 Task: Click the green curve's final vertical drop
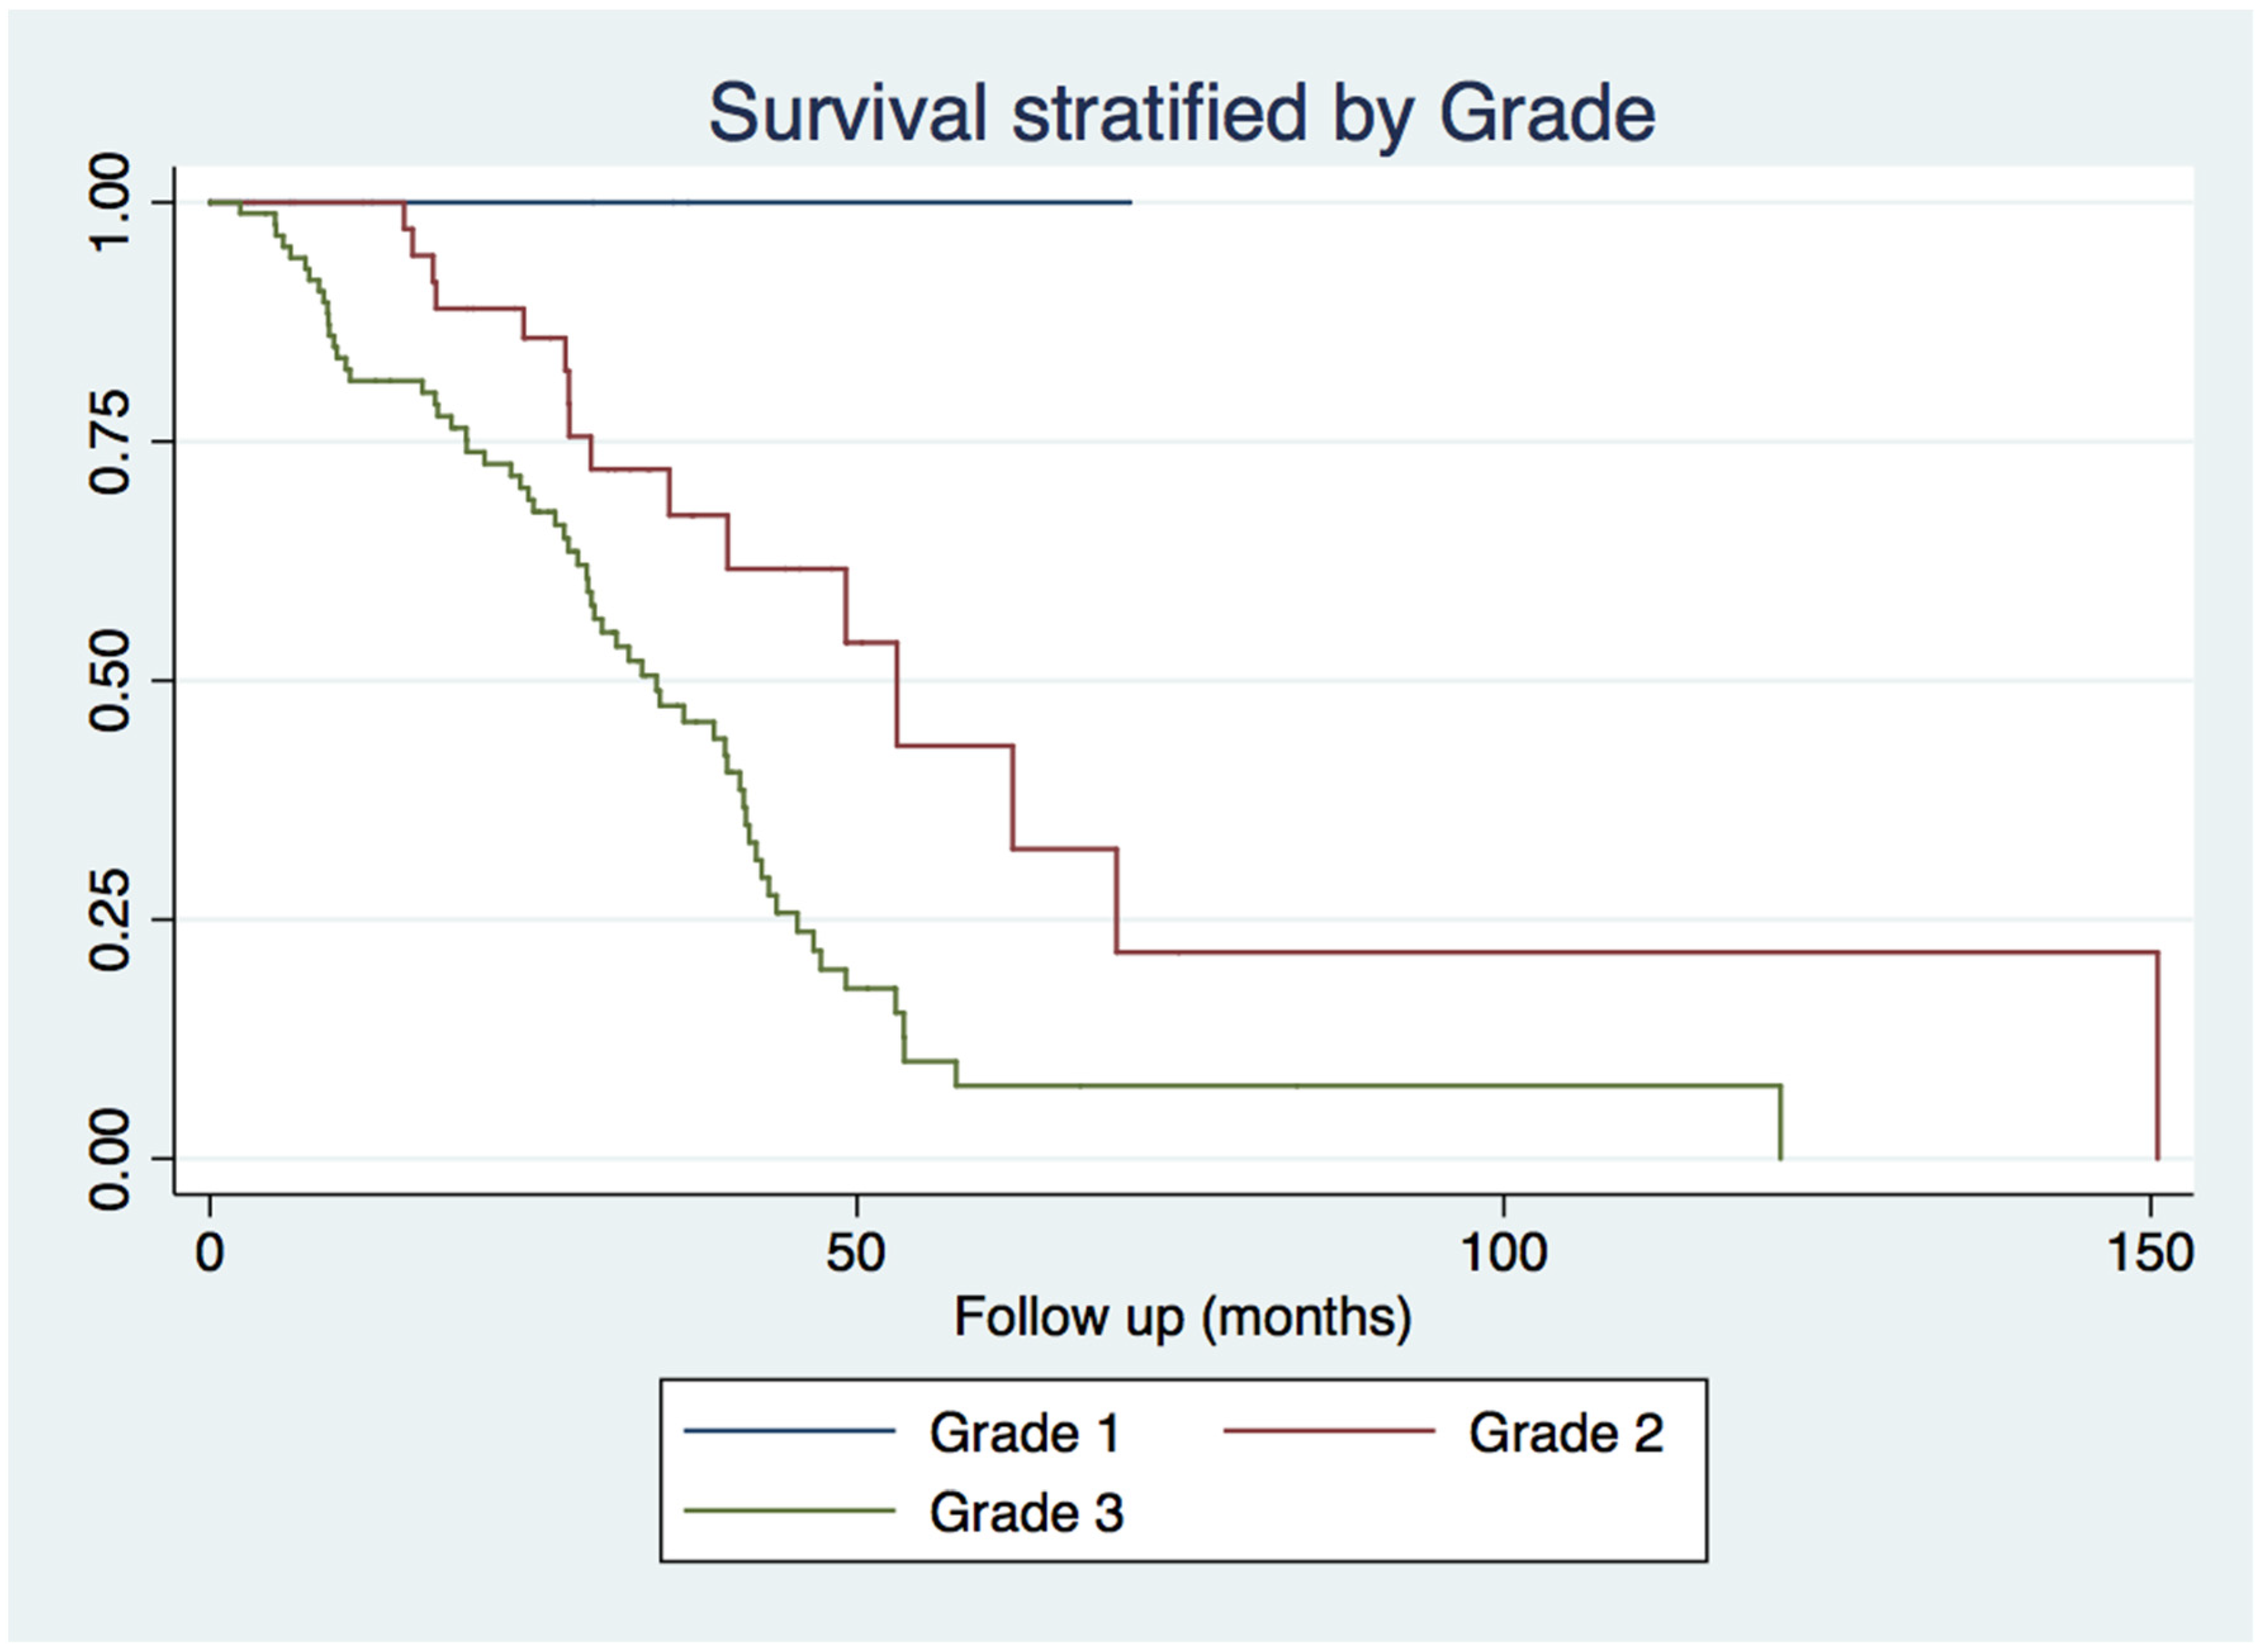[x=1781, y=1122]
